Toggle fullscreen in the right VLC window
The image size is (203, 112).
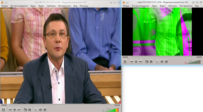click(x=147, y=61)
